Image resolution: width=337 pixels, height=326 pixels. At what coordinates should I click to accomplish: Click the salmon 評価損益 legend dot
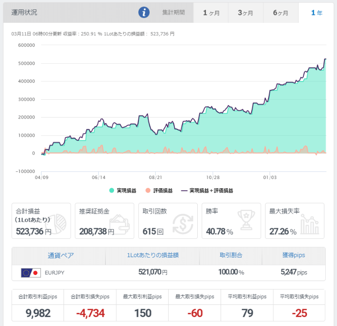click(148, 190)
